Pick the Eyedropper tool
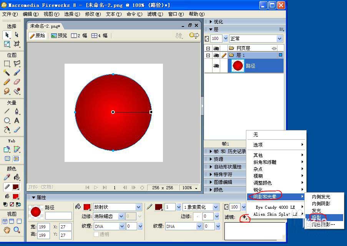 point(7,177)
